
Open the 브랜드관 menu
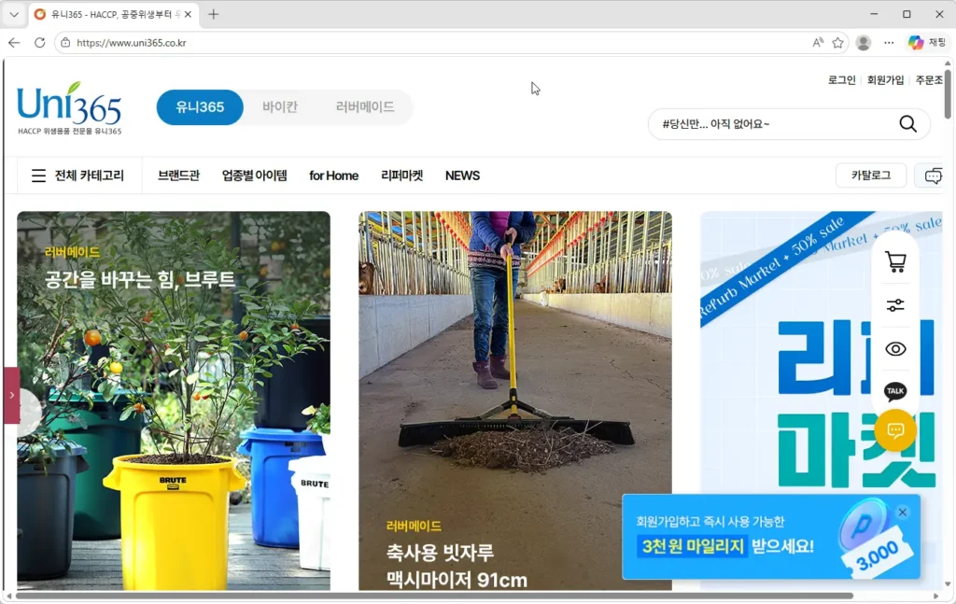coord(178,176)
